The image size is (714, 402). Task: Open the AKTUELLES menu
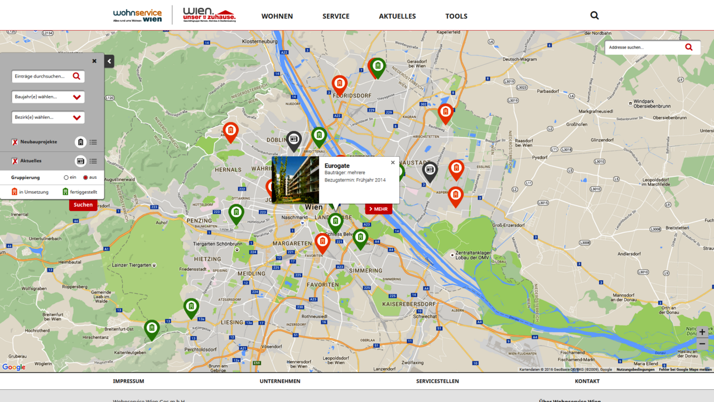click(x=397, y=16)
